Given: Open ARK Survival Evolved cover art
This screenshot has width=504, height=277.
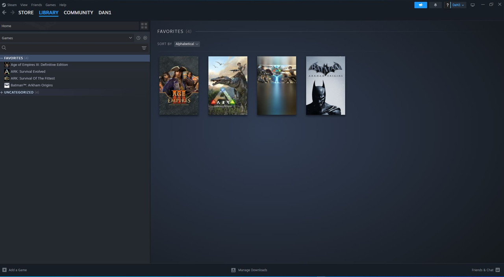Looking at the screenshot, I should coord(228,85).
